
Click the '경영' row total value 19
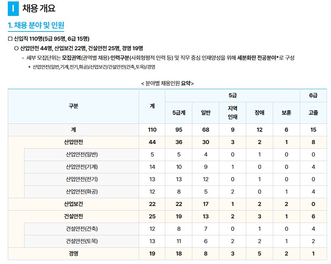(x=152, y=253)
